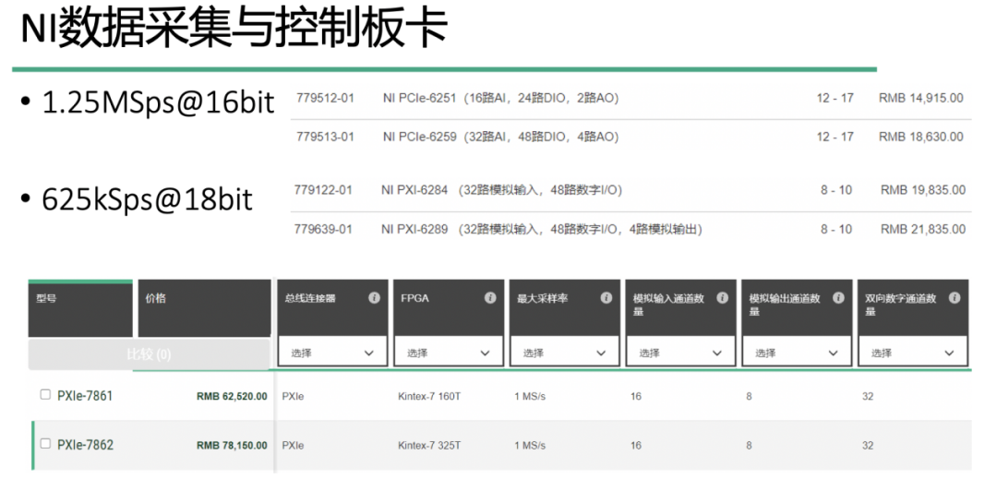The image size is (997, 479).
Task: Expand the FPGA 选择 dropdown
Action: [449, 353]
